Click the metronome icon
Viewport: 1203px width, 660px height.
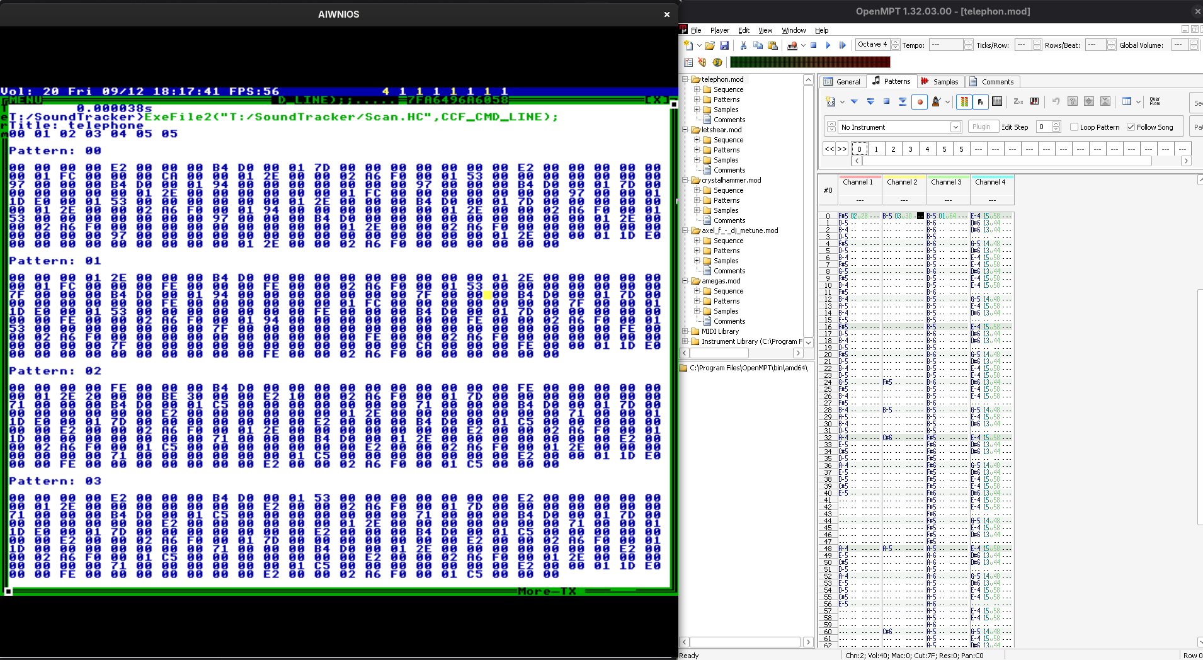[x=937, y=102]
